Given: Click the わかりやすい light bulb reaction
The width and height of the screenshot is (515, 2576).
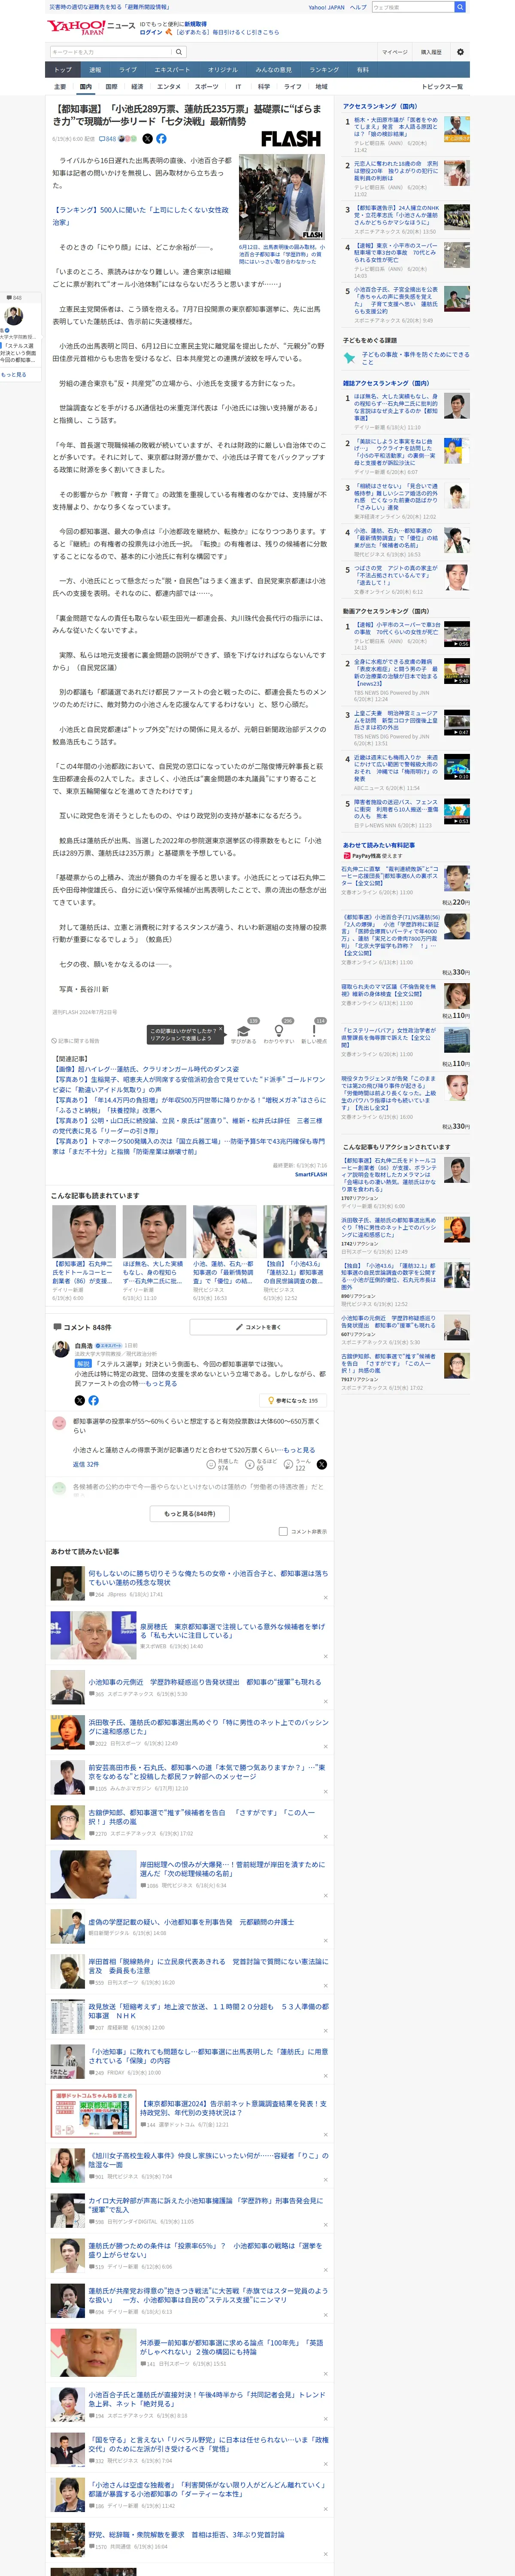Looking at the screenshot, I should coord(279,1031).
